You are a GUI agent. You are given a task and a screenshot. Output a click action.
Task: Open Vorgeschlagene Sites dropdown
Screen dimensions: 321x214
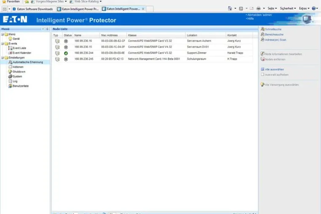coord(49,1)
